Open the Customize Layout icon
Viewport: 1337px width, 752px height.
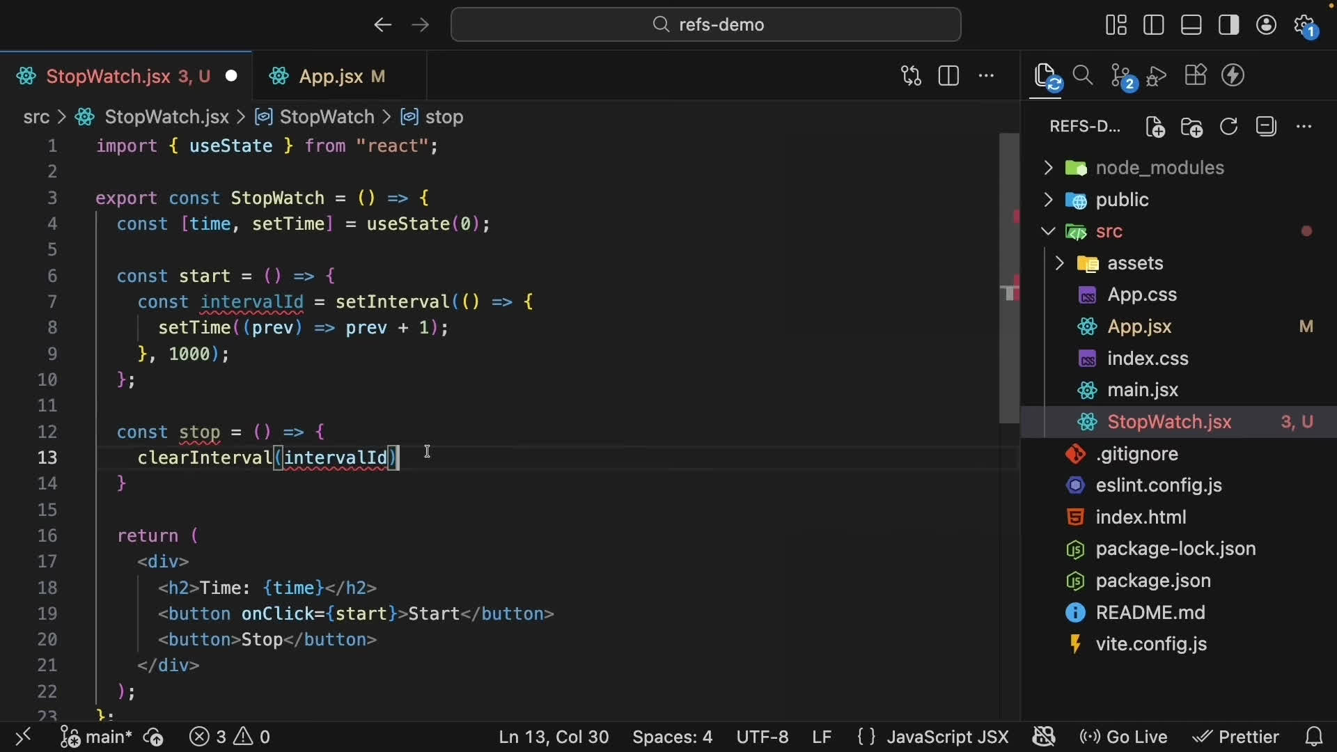pos(1117,25)
